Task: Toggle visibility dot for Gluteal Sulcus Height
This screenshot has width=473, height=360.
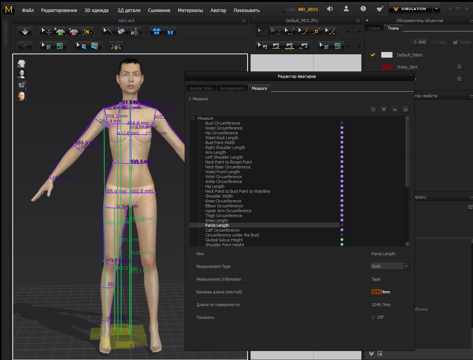Action: pos(342,240)
